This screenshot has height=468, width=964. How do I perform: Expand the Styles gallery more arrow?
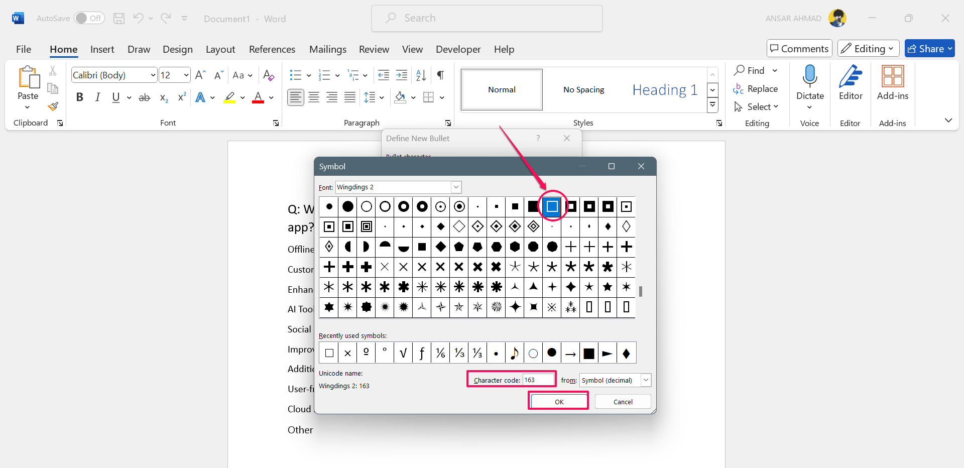click(712, 105)
